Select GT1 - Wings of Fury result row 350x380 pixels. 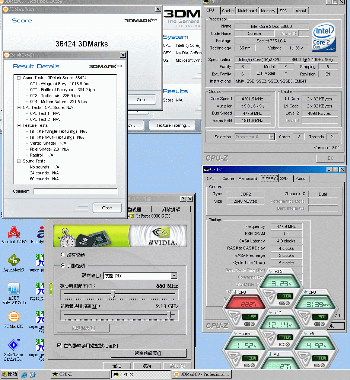point(60,84)
